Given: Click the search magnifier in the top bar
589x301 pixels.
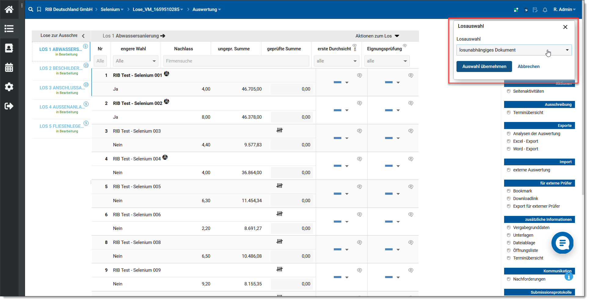Looking at the screenshot, I should (31, 9).
